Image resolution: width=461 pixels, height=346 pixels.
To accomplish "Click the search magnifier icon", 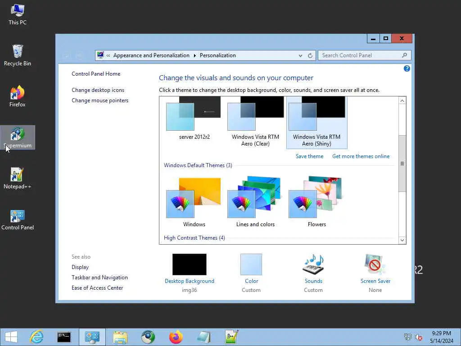I will pos(404,55).
